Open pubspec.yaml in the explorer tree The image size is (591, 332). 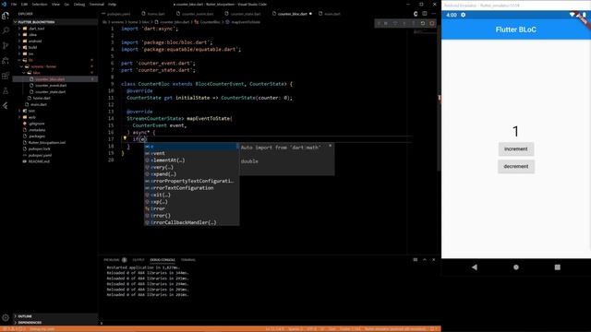point(40,155)
